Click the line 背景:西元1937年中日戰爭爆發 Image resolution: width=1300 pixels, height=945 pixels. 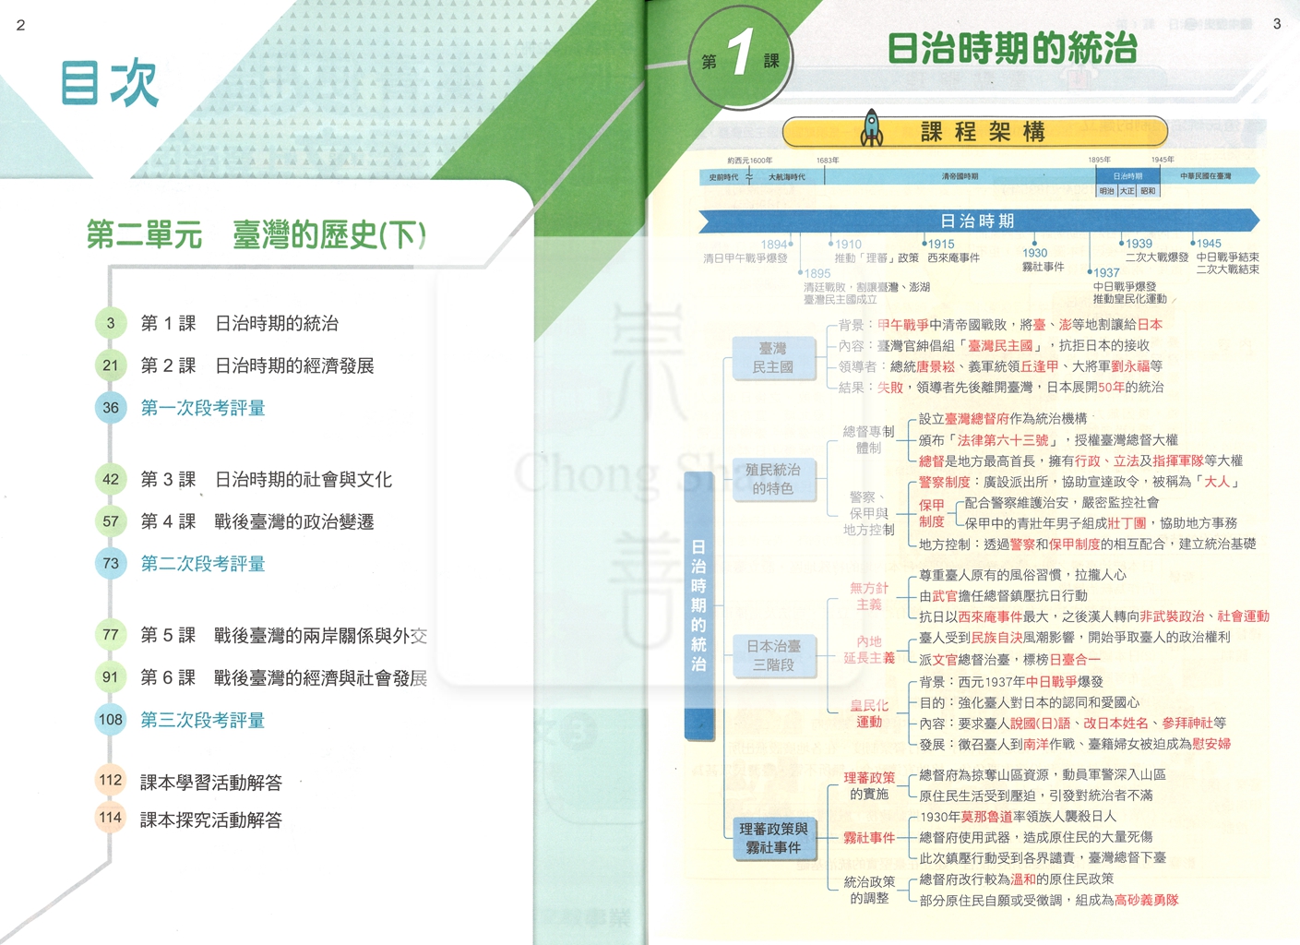[1011, 681]
